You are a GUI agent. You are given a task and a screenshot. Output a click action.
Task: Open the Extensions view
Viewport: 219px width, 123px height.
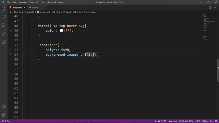(x=4, y=42)
